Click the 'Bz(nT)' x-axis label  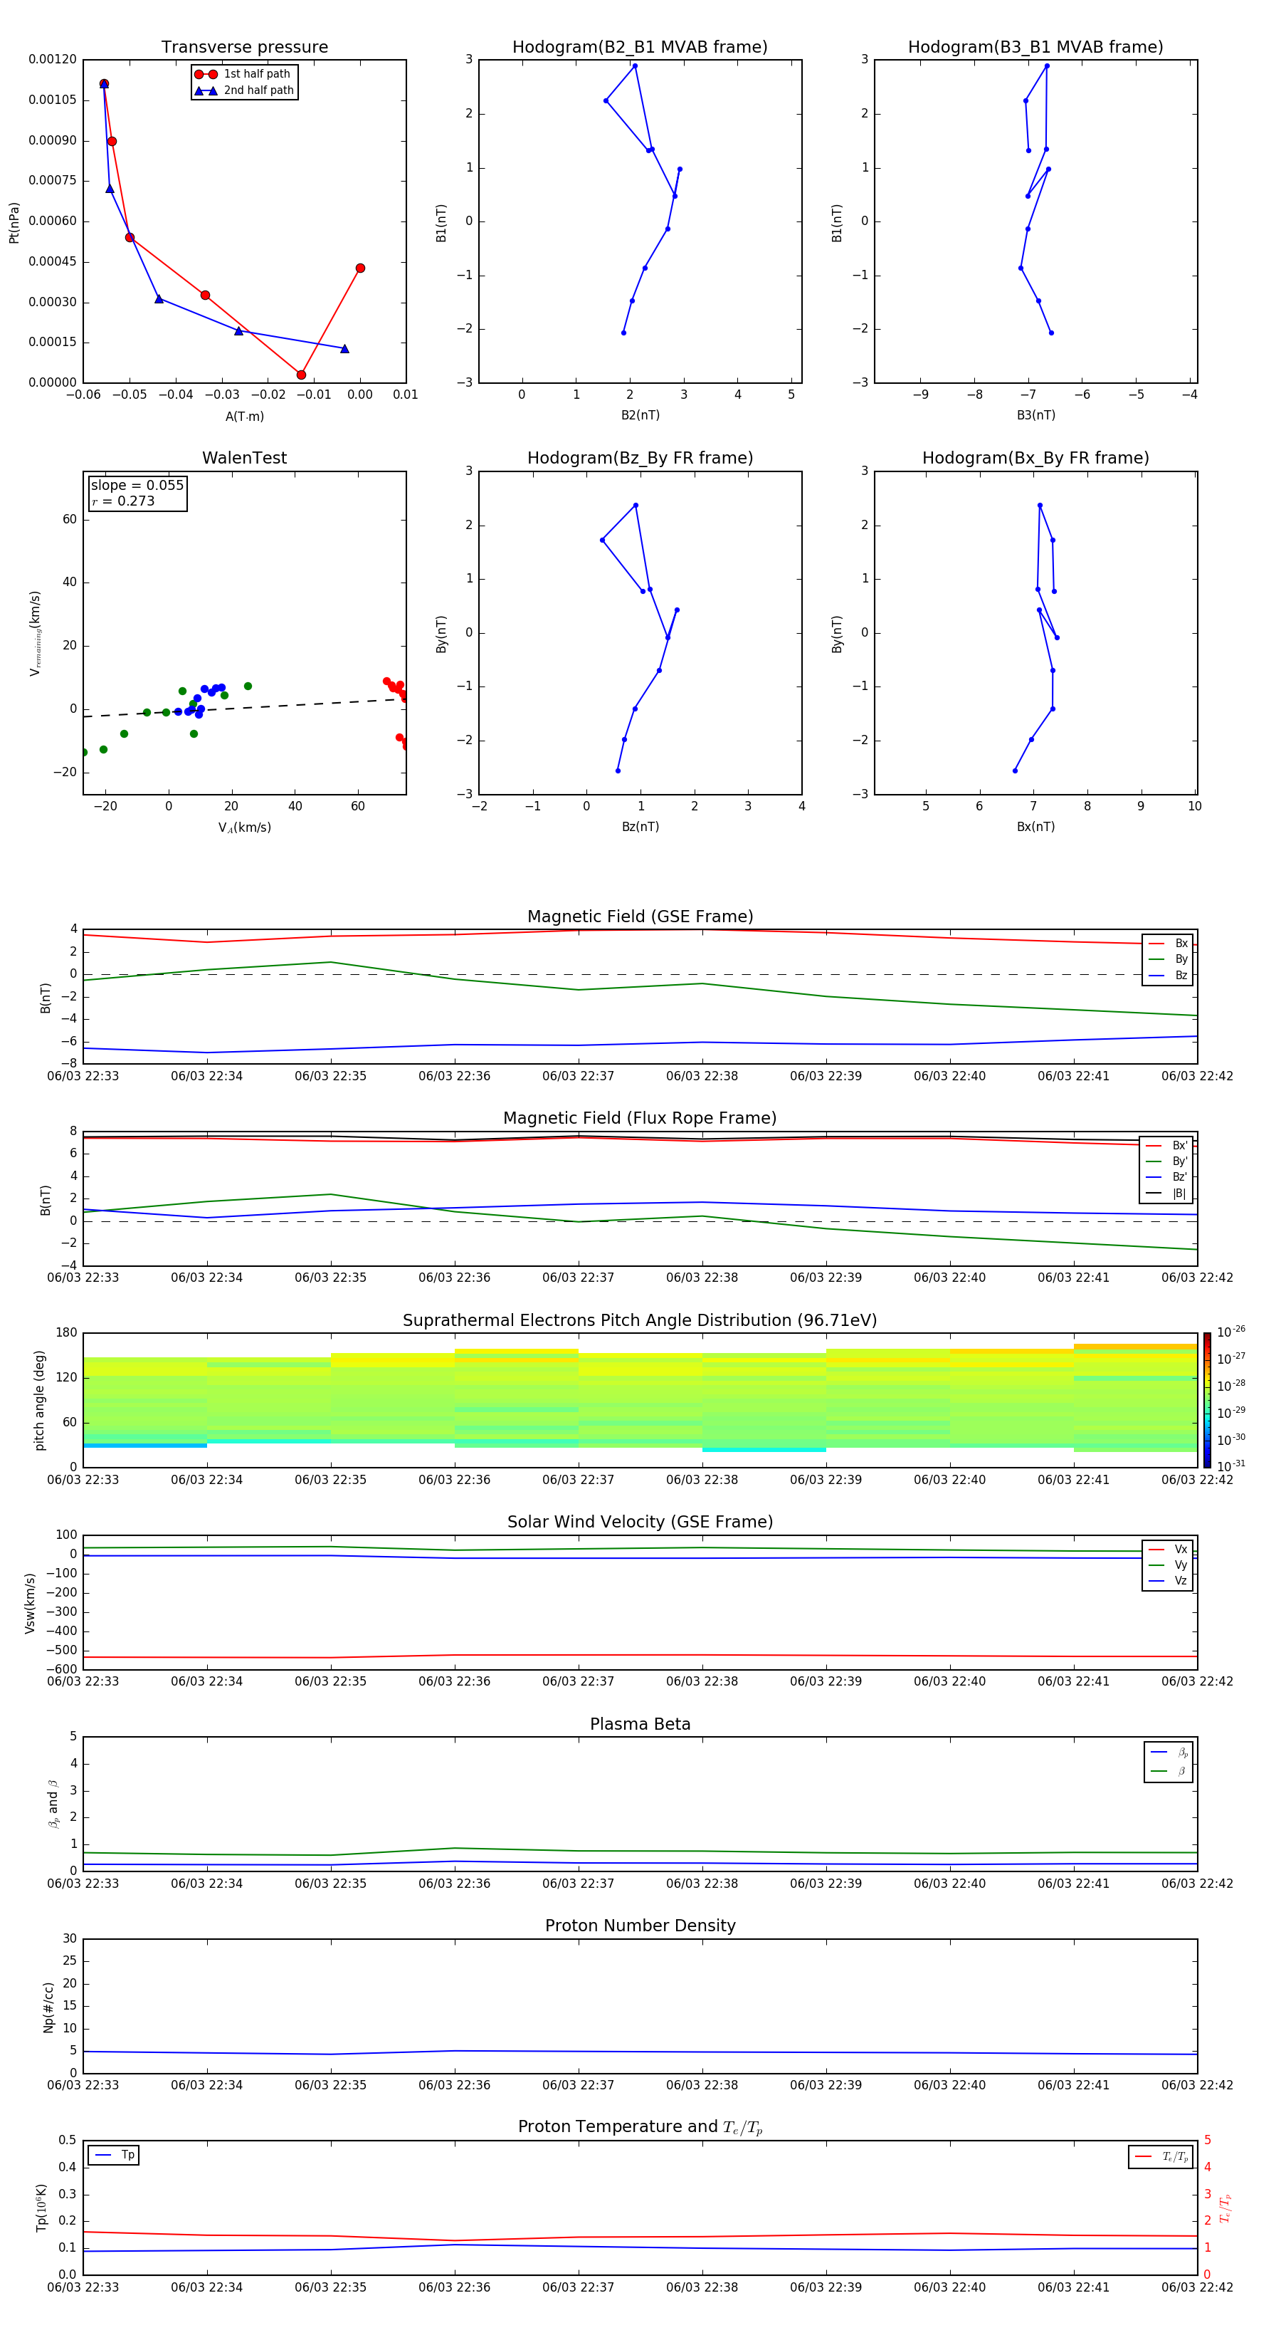click(640, 827)
